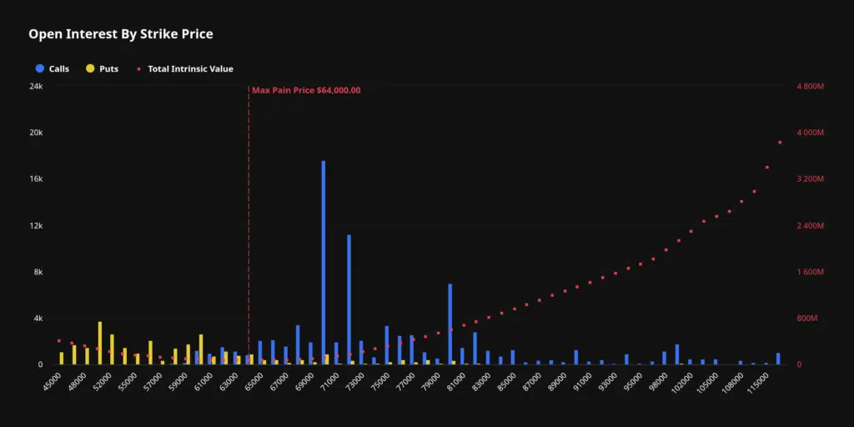Click the 800M label on right axis
854x427 pixels.
[x=807, y=318]
